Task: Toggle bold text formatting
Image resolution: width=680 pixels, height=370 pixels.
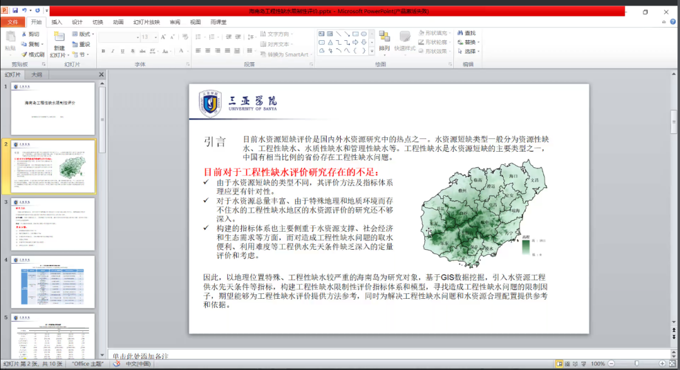Action: click(x=103, y=51)
